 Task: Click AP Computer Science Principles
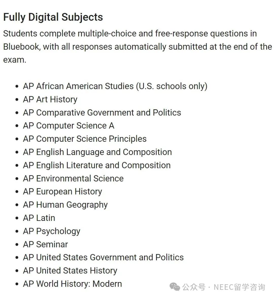point(85,139)
